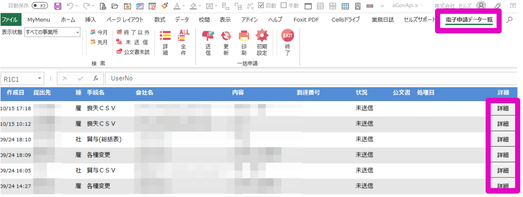The height and width of the screenshot is (197, 523).
Task: Switch to the 電子申請データ一覧 tab
Action: [469, 20]
